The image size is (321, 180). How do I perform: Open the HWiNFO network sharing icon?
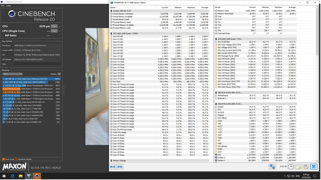[x=272, y=167]
